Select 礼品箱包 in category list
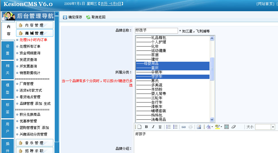 [173, 38]
